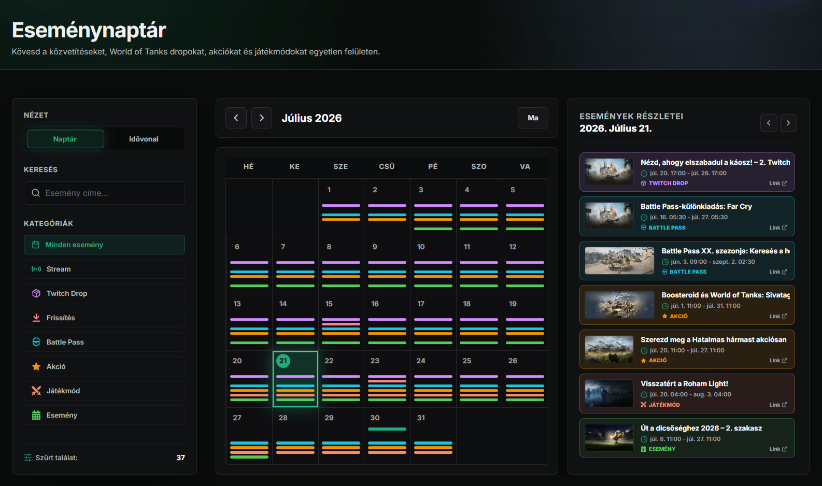The width and height of the screenshot is (822, 486).
Task: Click the Visszatért a Roham Light! title
Action: click(x=684, y=383)
